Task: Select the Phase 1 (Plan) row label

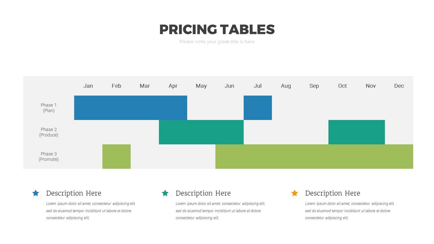Action: coord(49,108)
